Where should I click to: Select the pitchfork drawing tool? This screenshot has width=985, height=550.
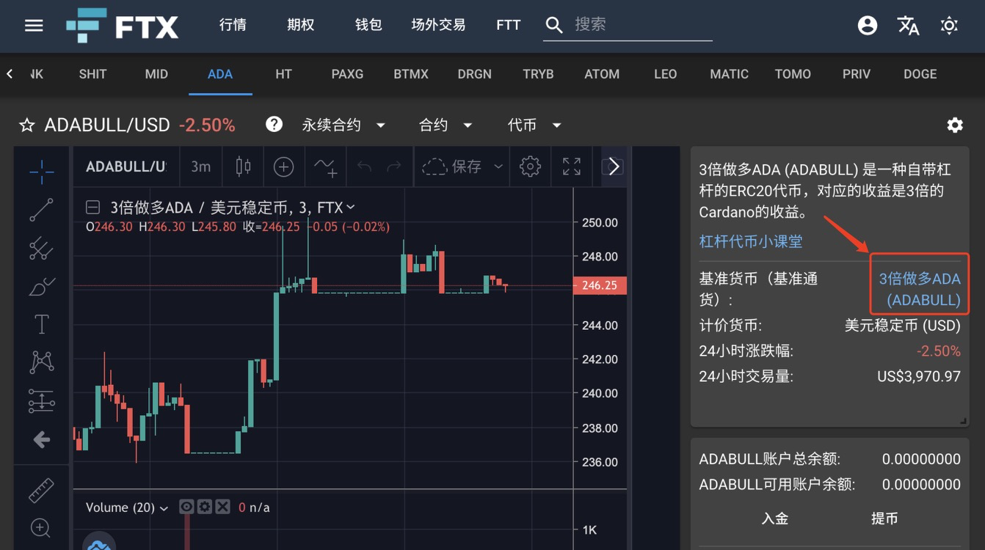pyautogui.click(x=42, y=249)
